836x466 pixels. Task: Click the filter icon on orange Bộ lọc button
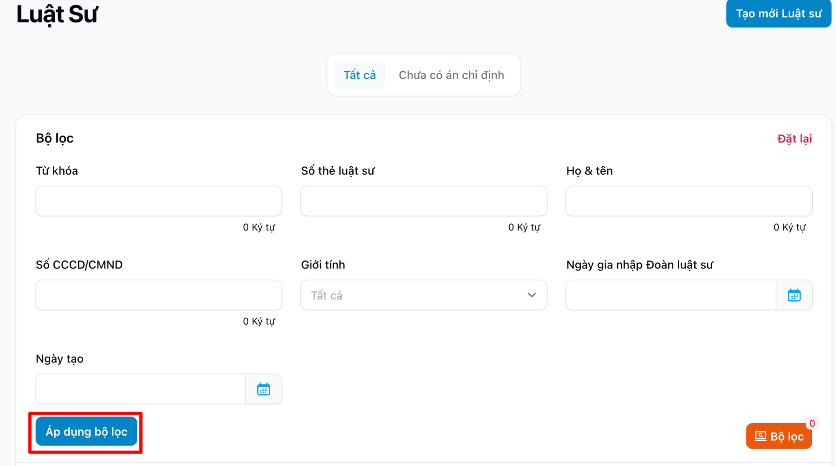coord(760,437)
